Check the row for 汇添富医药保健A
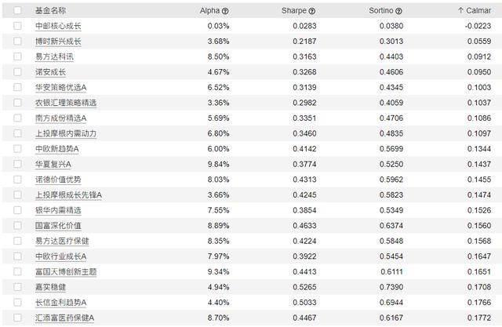 18,318
